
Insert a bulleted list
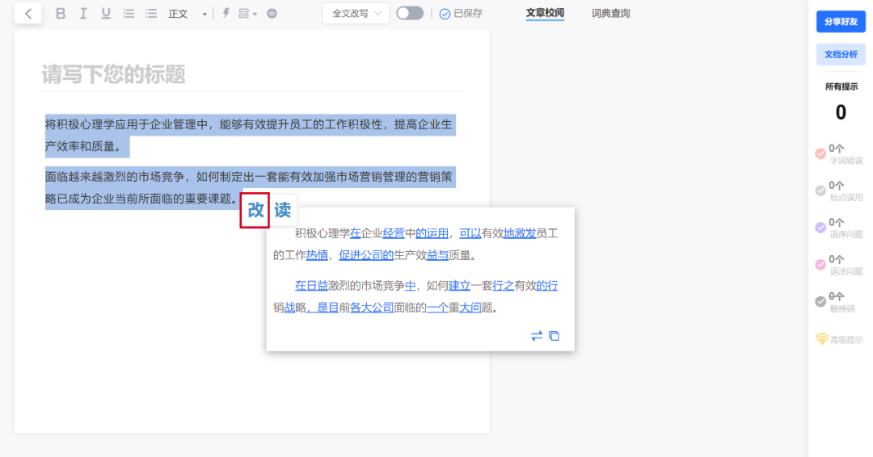151,14
